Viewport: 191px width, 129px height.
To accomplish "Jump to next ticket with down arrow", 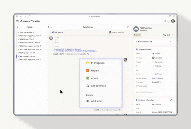I will (51, 27).
